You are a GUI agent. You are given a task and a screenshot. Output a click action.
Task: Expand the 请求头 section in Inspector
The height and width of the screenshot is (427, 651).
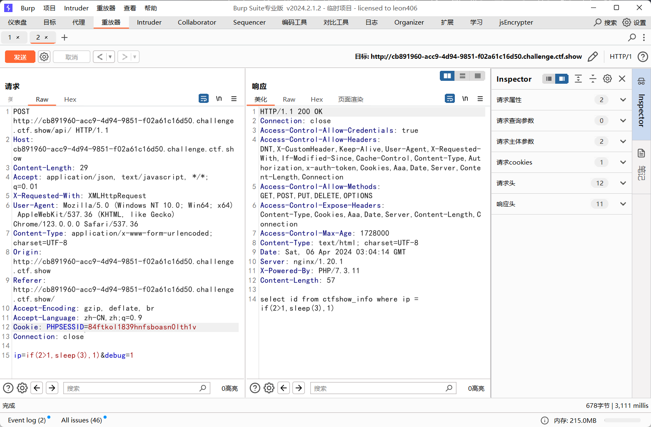623,183
